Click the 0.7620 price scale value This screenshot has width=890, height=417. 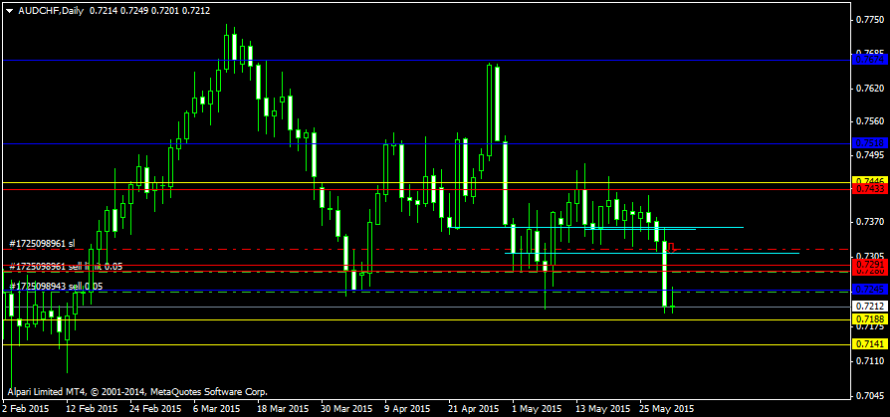click(x=870, y=88)
